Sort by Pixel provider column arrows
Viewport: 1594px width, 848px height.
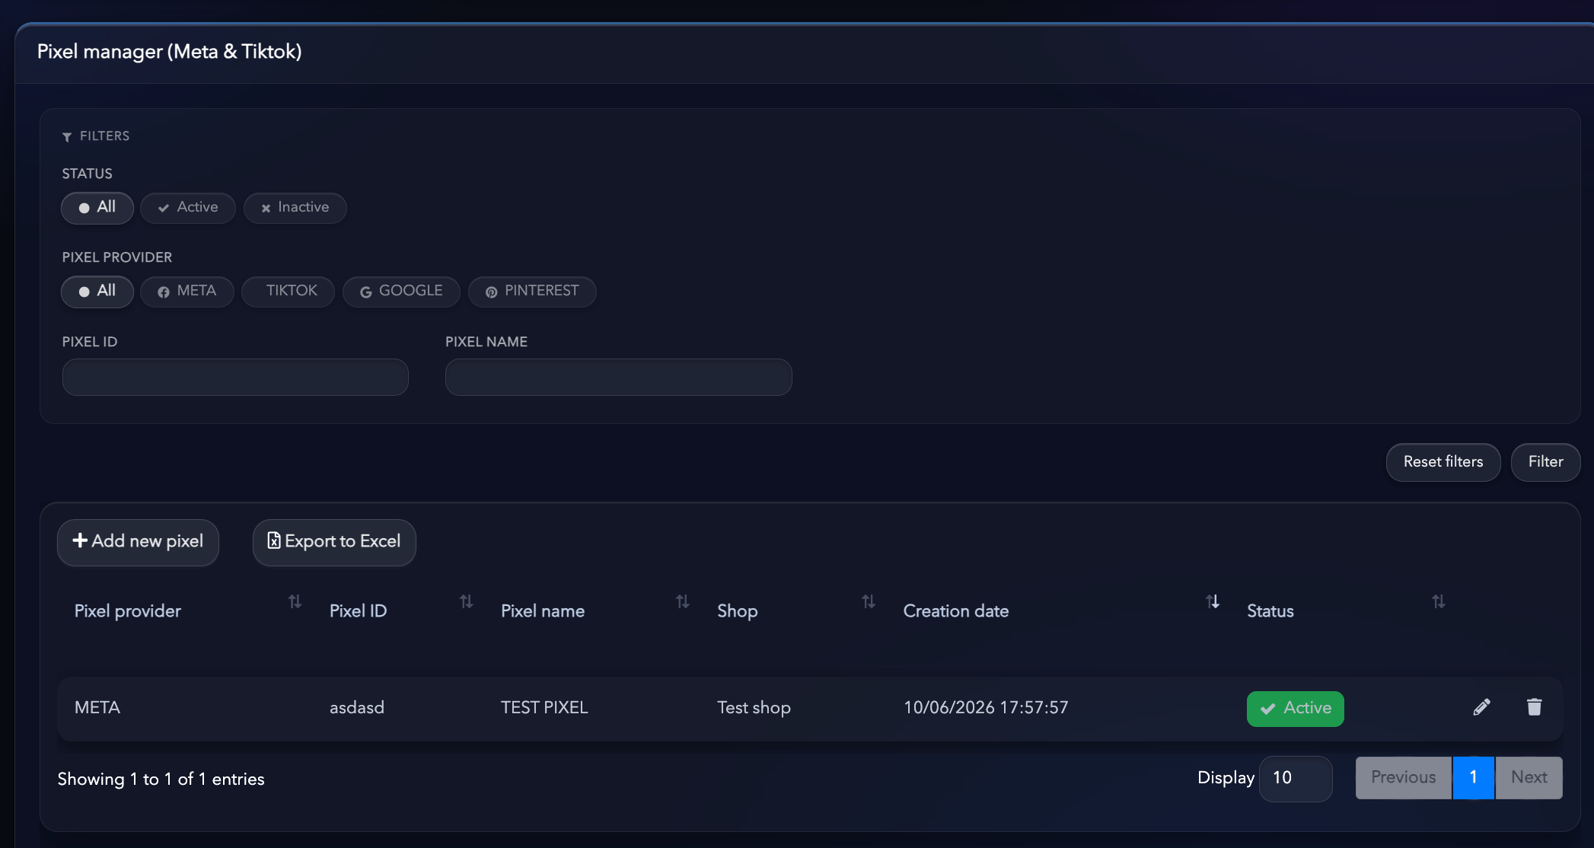pyautogui.click(x=295, y=602)
